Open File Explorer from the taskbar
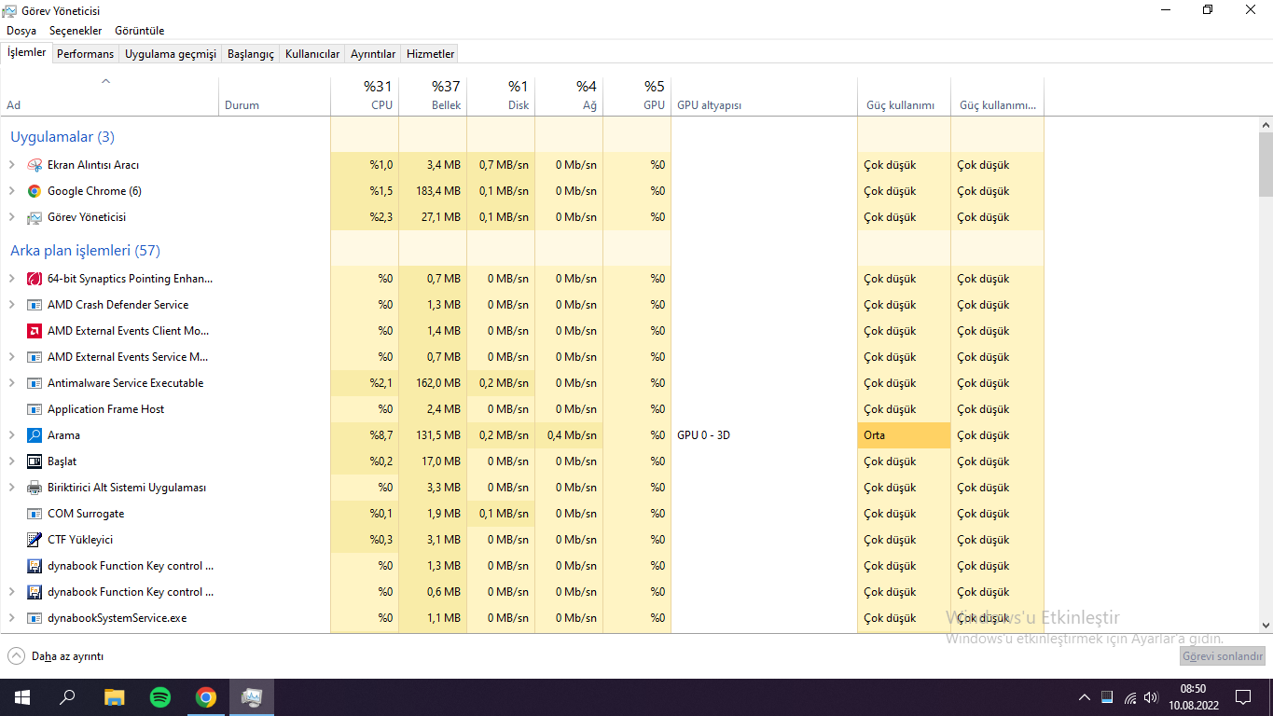The image size is (1273, 716). [114, 697]
